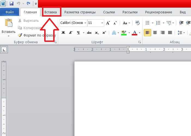This screenshot has width=191, height=136.
Task: Center the paragraph text
Action: pyautogui.click(x=155, y=33)
